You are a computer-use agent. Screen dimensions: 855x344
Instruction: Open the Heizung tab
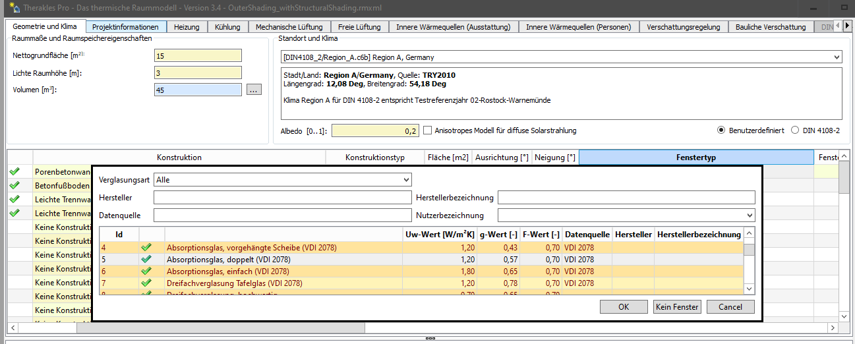coord(187,27)
